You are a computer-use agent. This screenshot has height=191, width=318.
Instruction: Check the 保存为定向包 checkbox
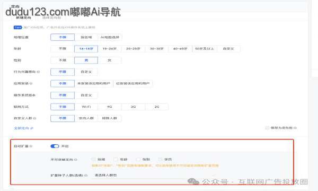pos(267,128)
